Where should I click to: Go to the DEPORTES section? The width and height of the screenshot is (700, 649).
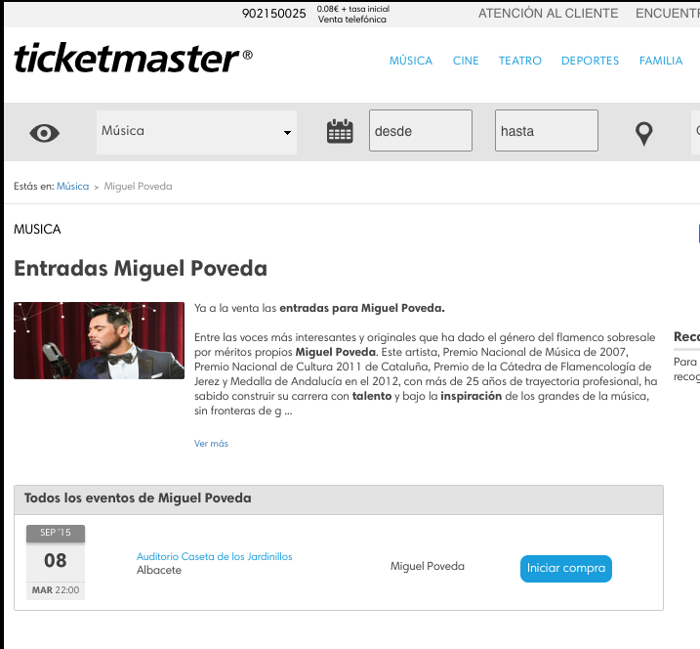point(591,61)
